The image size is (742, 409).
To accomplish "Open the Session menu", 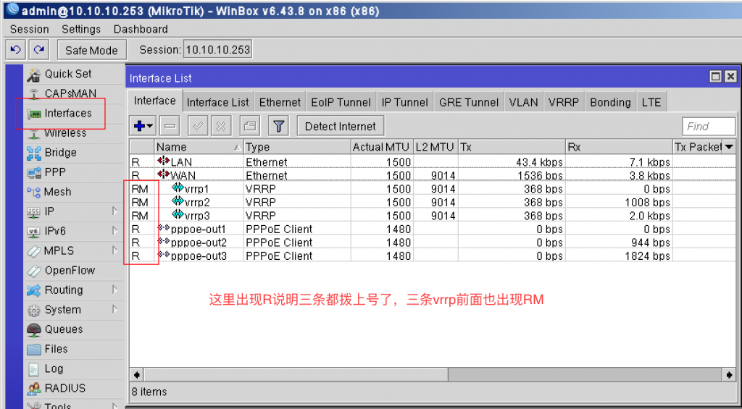I will [x=29, y=29].
